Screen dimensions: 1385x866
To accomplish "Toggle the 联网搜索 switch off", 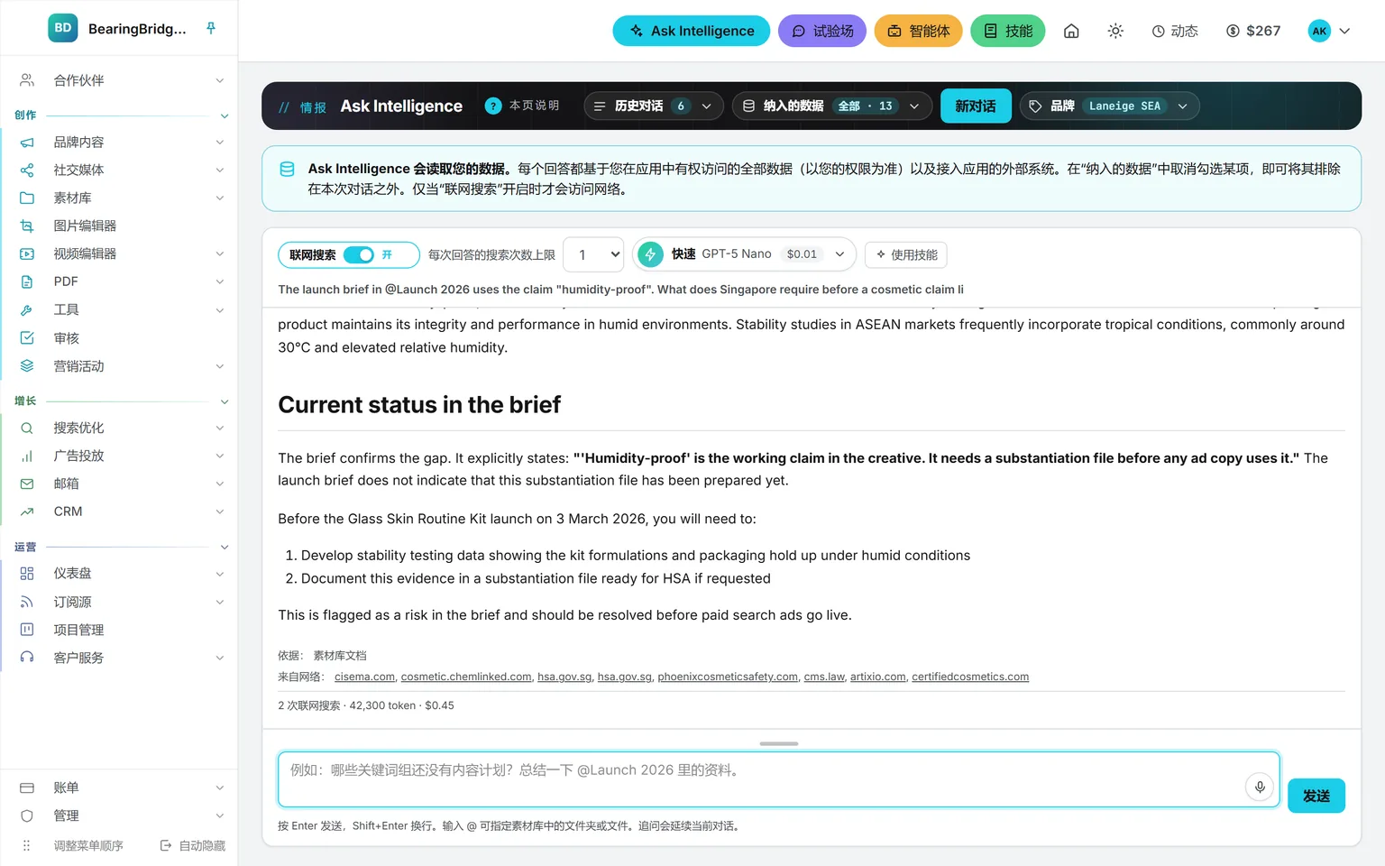I will coord(359,254).
